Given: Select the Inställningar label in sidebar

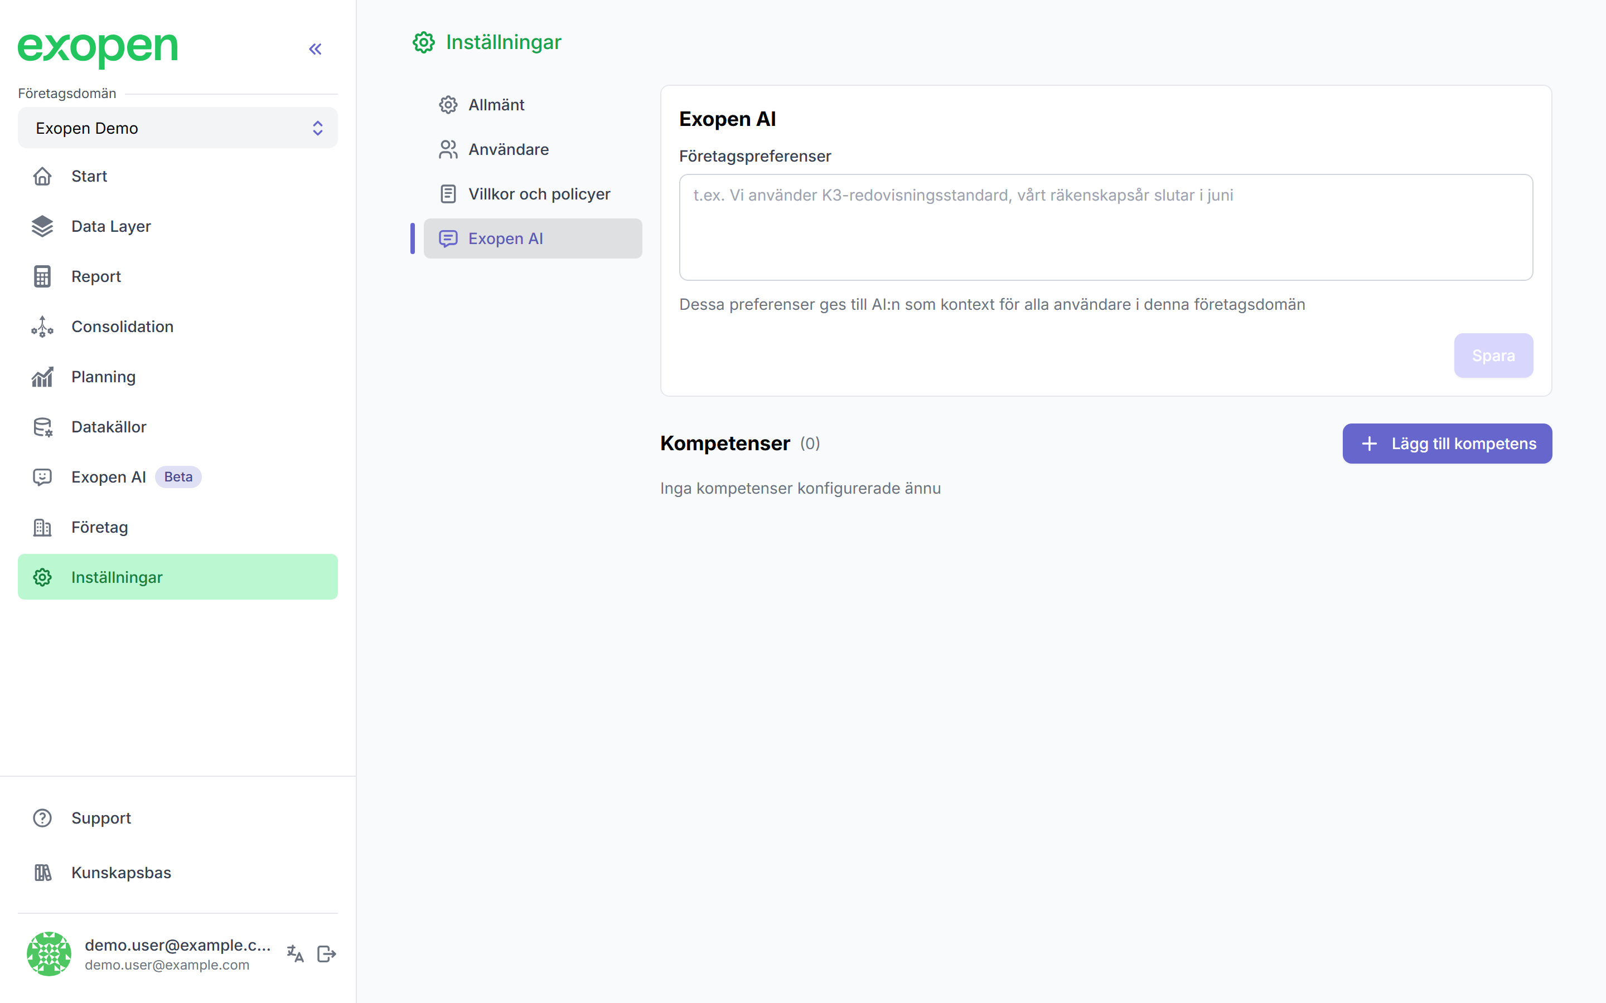Looking at the screenshot, I should 117,577.
